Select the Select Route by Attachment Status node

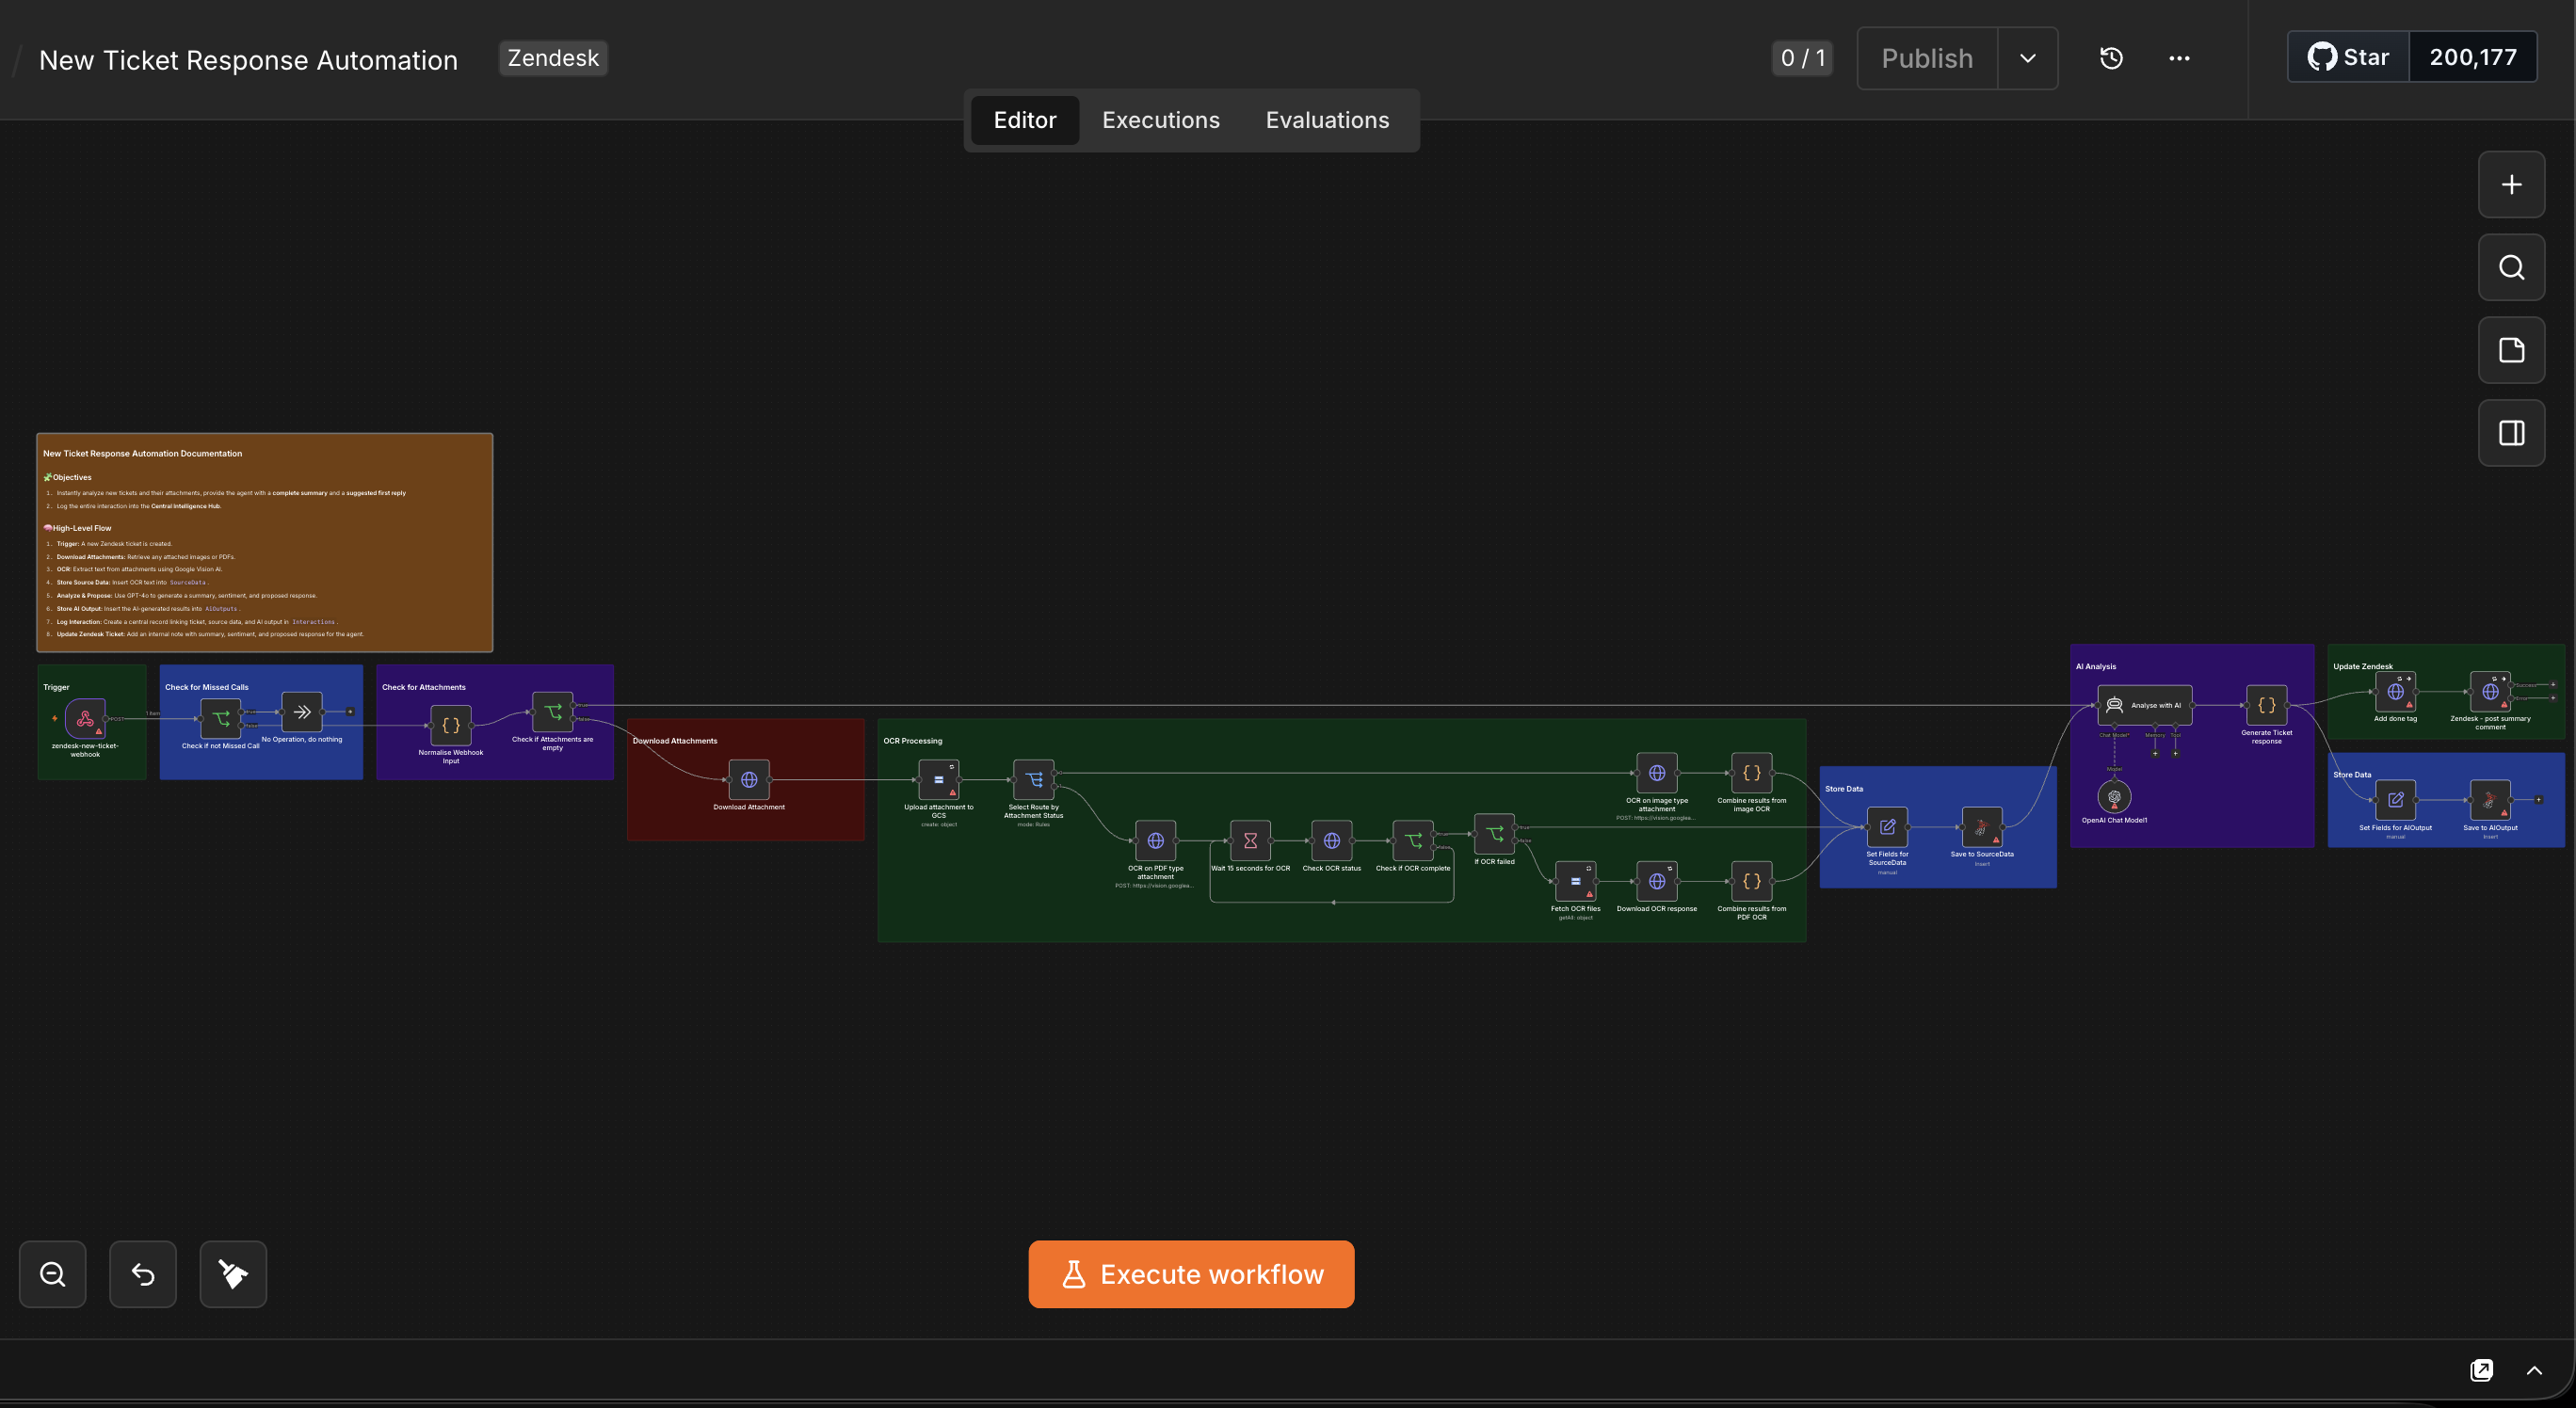pos(1034,779)
